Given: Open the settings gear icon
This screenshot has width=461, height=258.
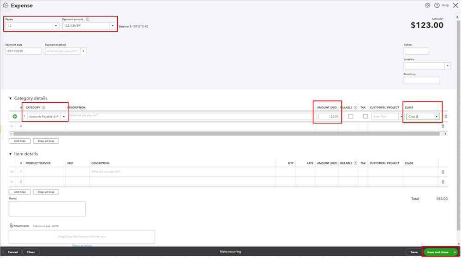Looking at the screenshot, I should click(x=427, y=5).
